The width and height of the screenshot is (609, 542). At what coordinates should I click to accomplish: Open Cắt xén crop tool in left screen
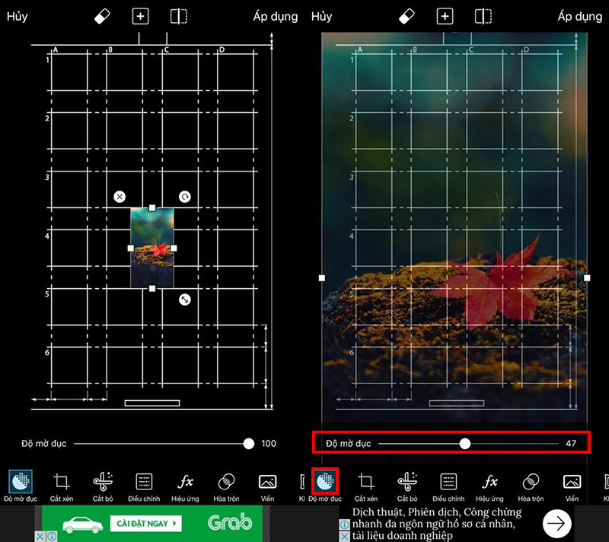tap(62, 487)
